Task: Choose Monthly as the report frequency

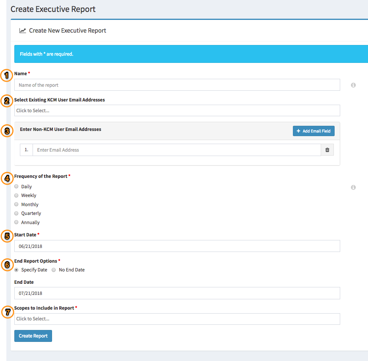Action: coord(16,204)
